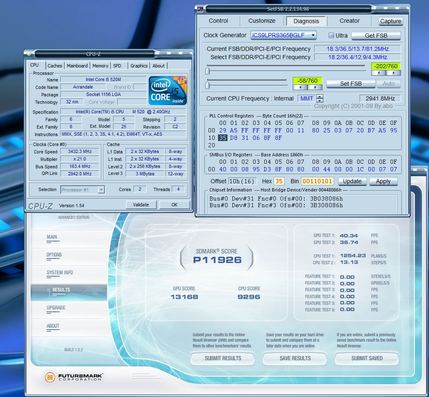The height and width of the screenshot is (397, 429).
Task: Click the Name field Intel Core i5 520M
Action: pyautogui.click(x=103, y=79)
